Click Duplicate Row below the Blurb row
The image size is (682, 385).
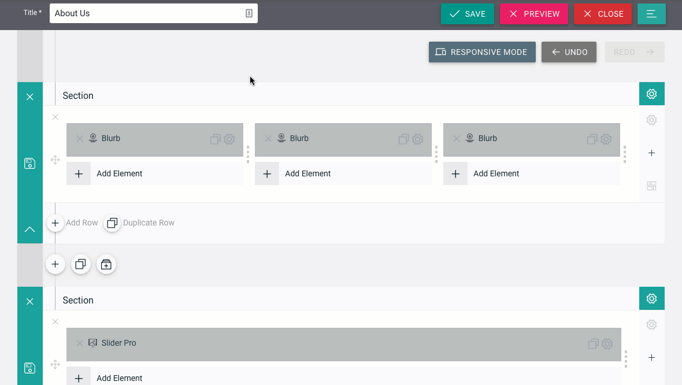tap(139, 223)
